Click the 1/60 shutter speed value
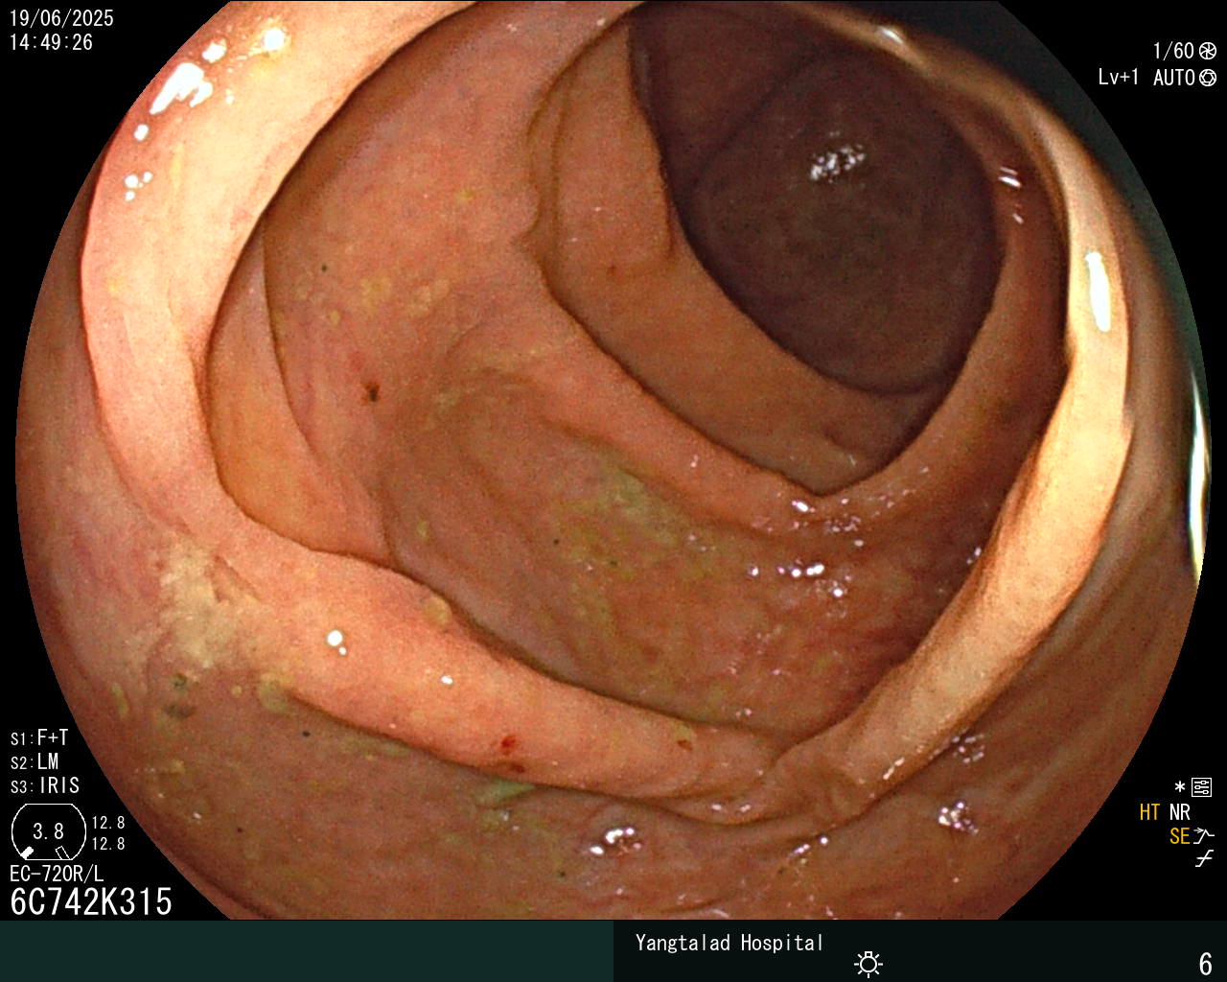The image size is (1227, 982). tap(1173, 51)
